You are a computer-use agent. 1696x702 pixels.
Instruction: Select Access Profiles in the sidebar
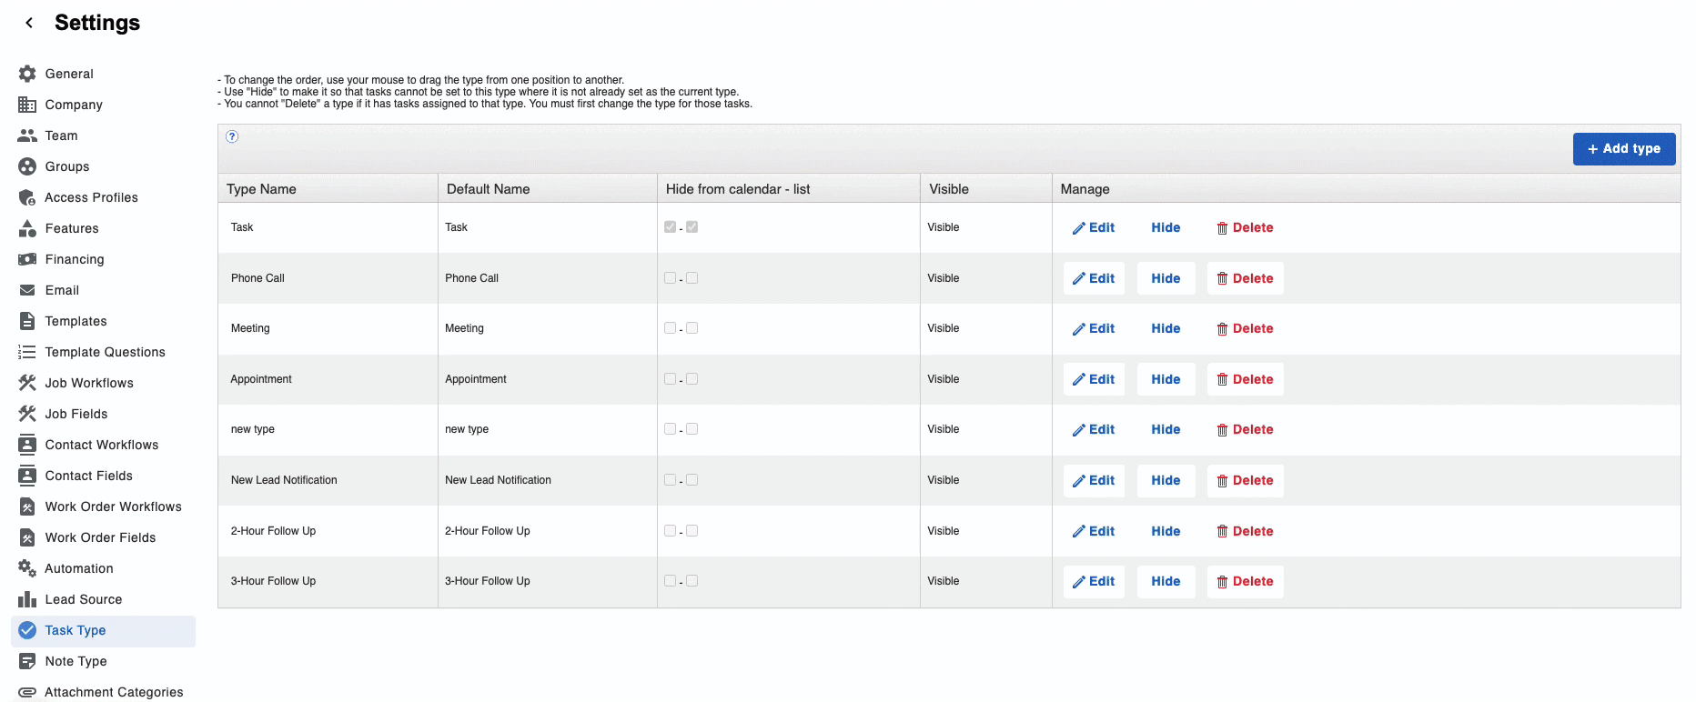91,197
